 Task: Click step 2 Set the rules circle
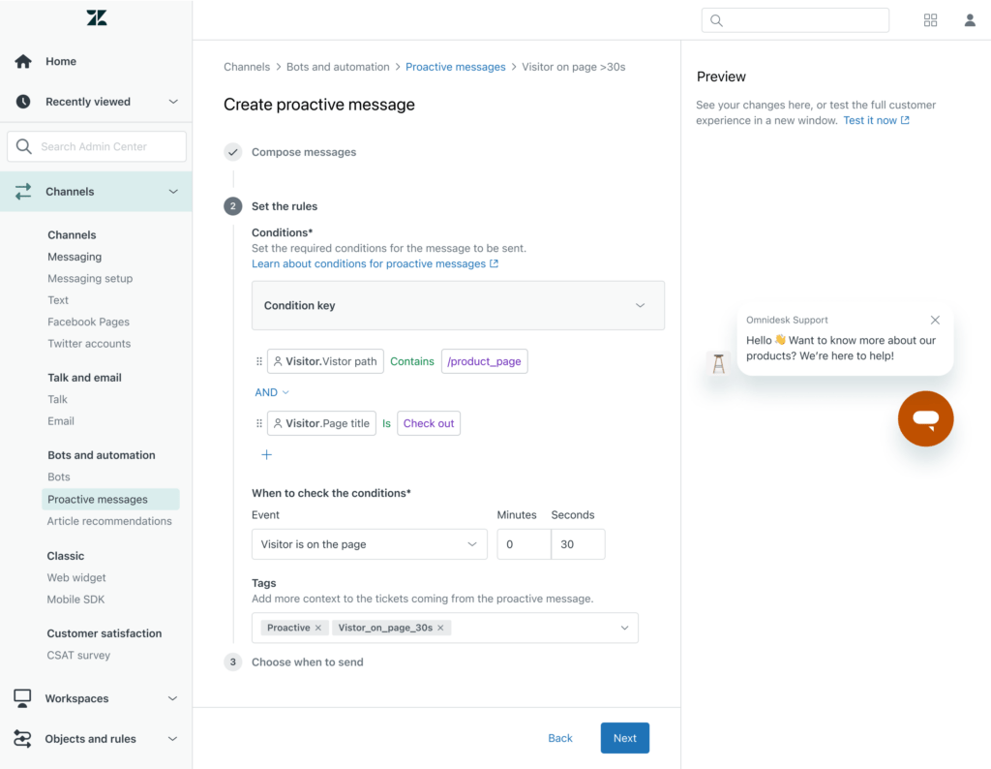tap(233, 206)
